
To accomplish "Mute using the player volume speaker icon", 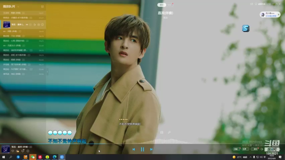I will (262, 149).
